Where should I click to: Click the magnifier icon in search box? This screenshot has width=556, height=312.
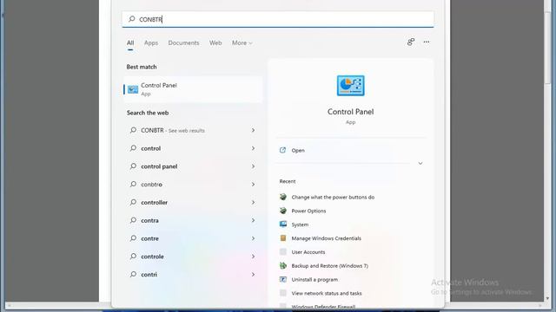132,19
